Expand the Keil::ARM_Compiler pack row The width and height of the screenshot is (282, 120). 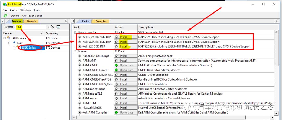click(x=79, y=112)
